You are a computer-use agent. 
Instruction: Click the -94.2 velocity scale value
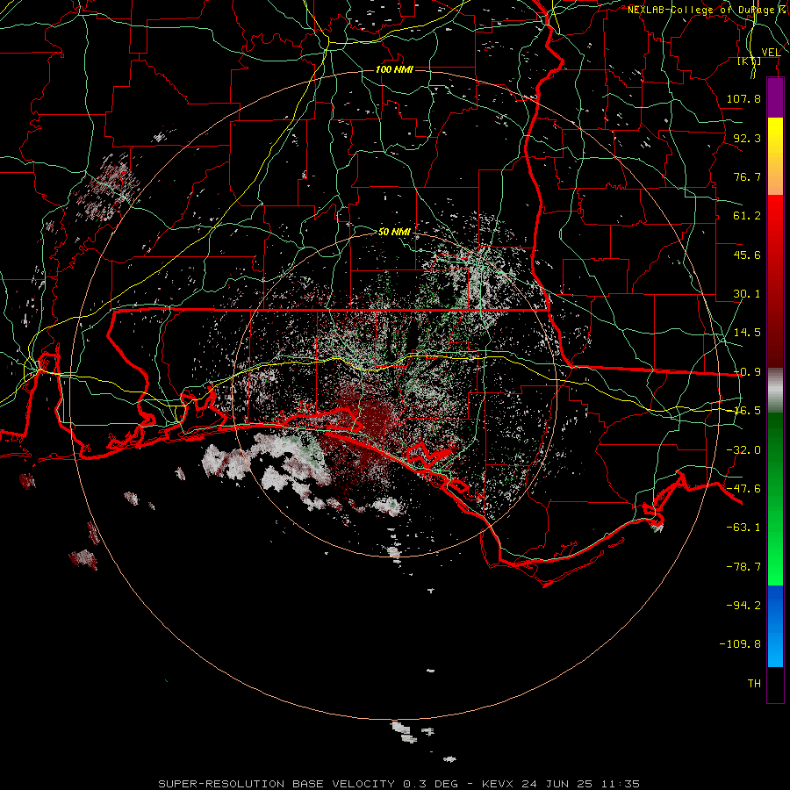coord(743,606)
